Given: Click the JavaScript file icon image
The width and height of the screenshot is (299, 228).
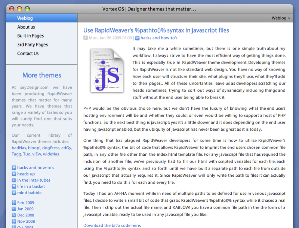Looking at the screenshot, I should pos(107,70).
